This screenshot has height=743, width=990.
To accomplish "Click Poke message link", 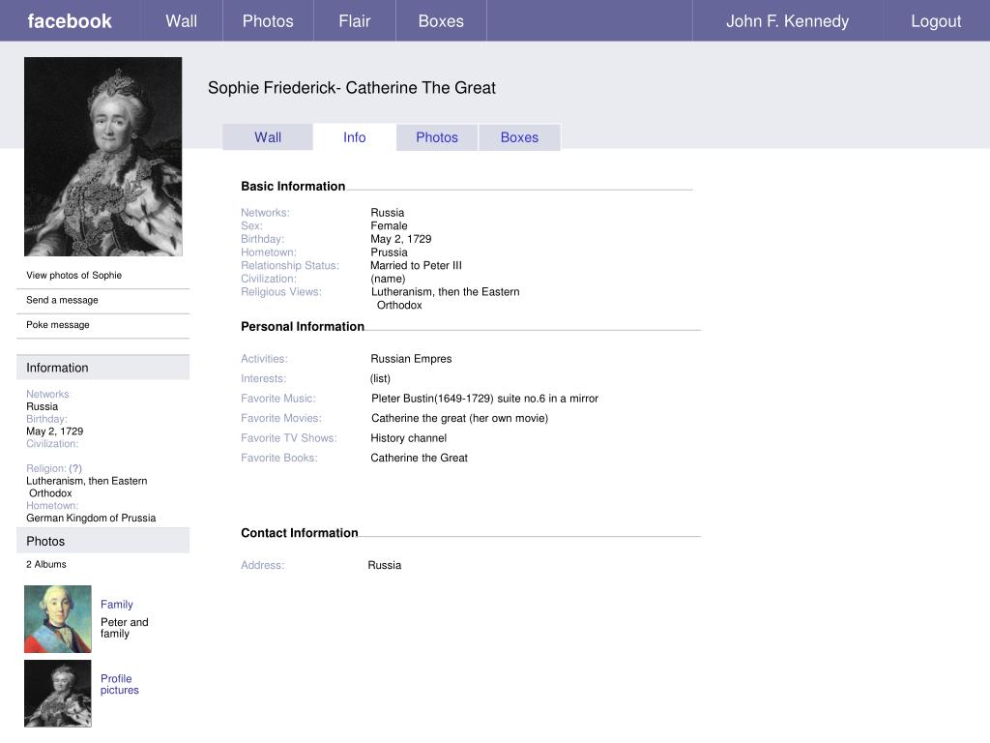I will click(57, 324).
